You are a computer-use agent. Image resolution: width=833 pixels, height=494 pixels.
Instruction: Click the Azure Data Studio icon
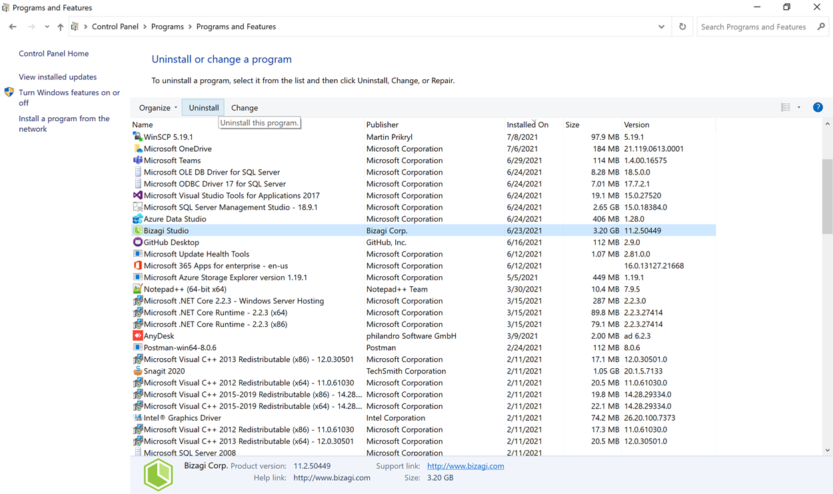[137, 218]
